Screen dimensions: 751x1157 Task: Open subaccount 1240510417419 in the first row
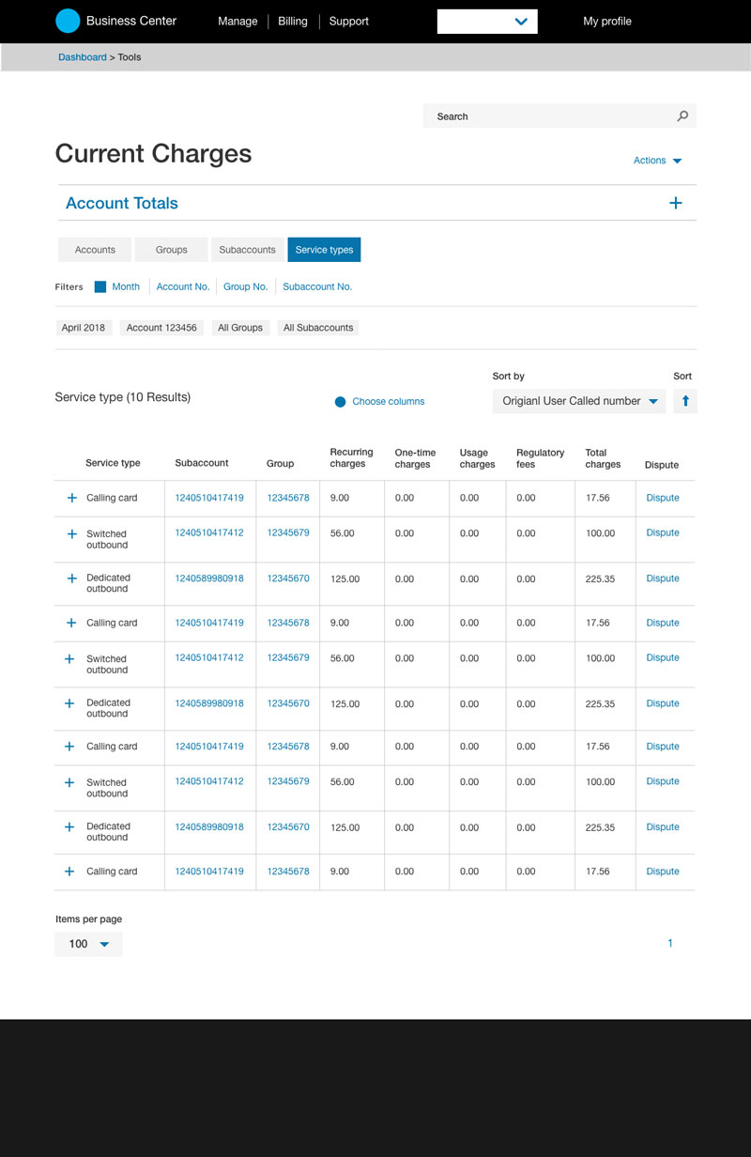click(209, 498)
